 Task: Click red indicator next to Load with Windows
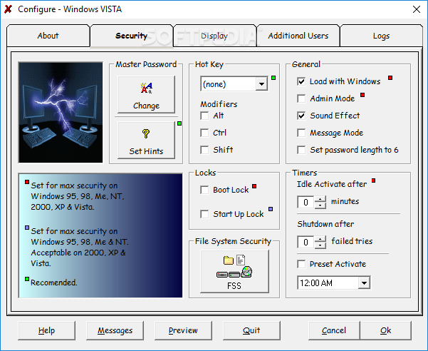click(x=390, y=78)
